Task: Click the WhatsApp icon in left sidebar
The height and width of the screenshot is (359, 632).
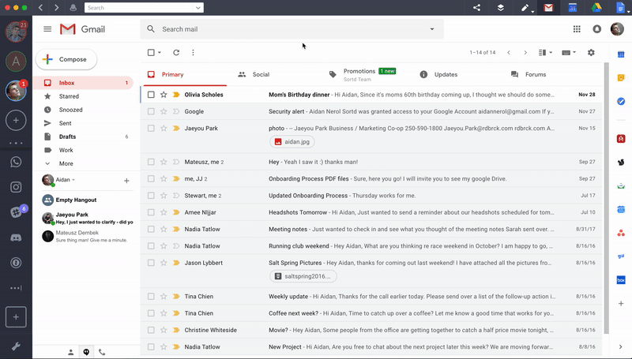Action: [x=16, y=162]
